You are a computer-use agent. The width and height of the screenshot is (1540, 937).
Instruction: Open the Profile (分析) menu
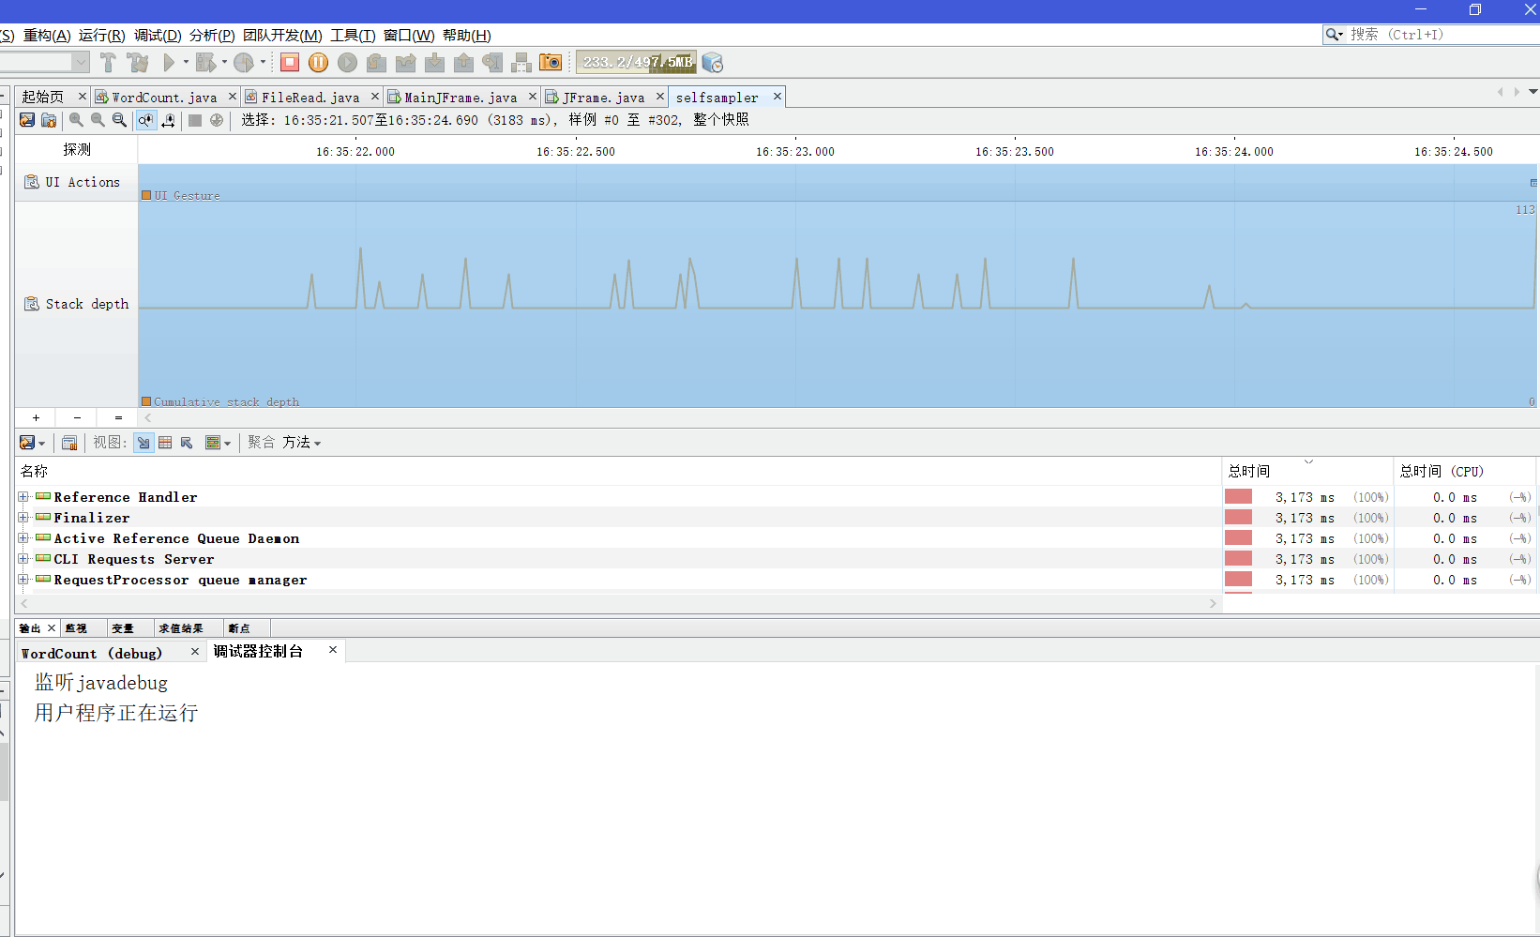point(212,36)
